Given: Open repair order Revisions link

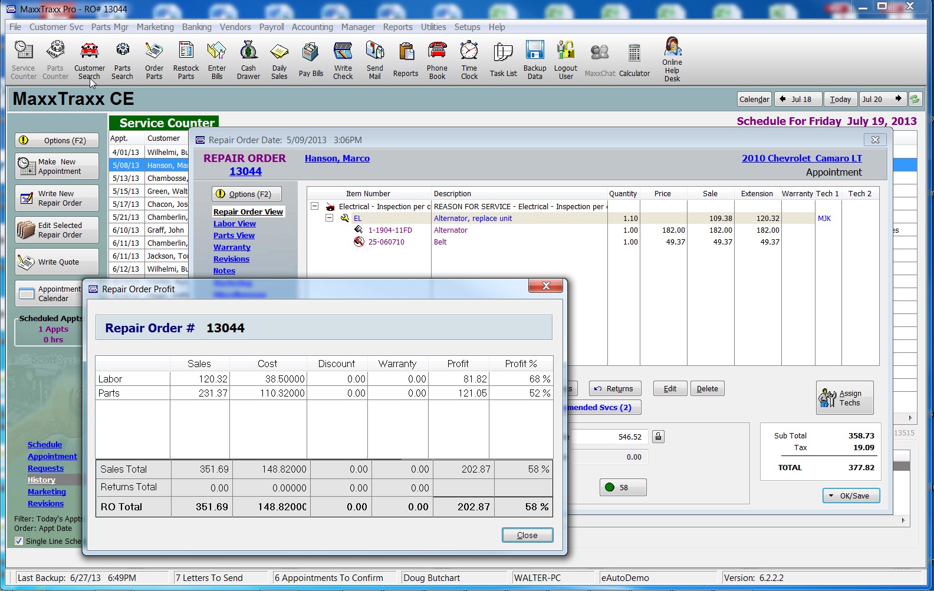Looking at the screenshot, I should click(x=231, y=259).
